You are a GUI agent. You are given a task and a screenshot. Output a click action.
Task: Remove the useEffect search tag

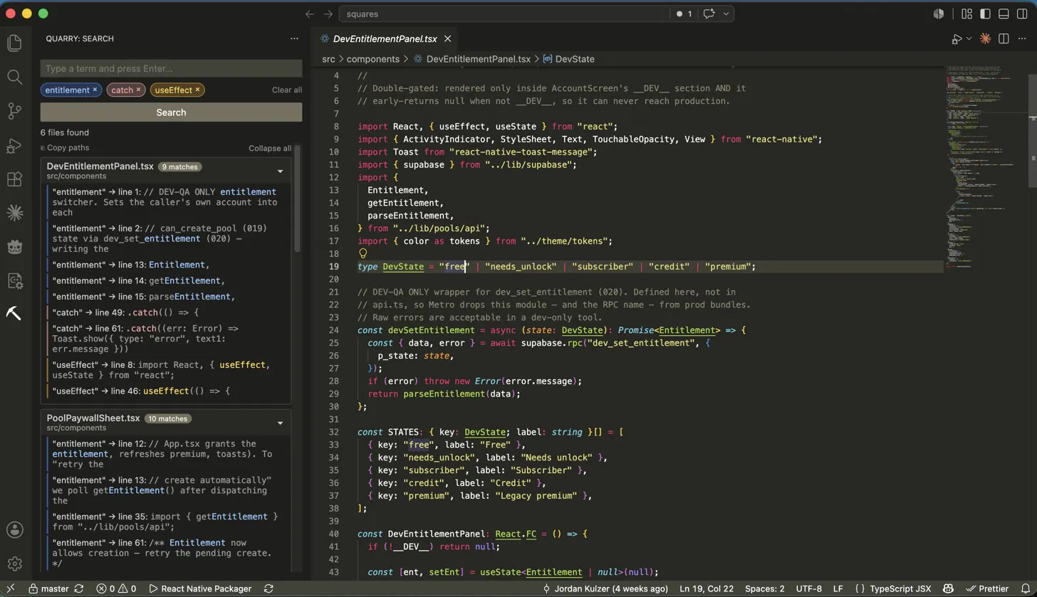click(x=198, y=90)
